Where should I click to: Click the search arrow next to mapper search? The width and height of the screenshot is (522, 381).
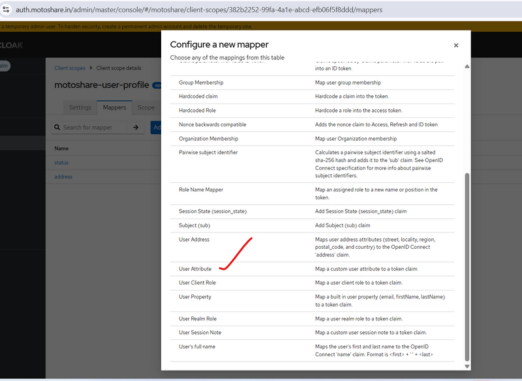coord(135,128)
